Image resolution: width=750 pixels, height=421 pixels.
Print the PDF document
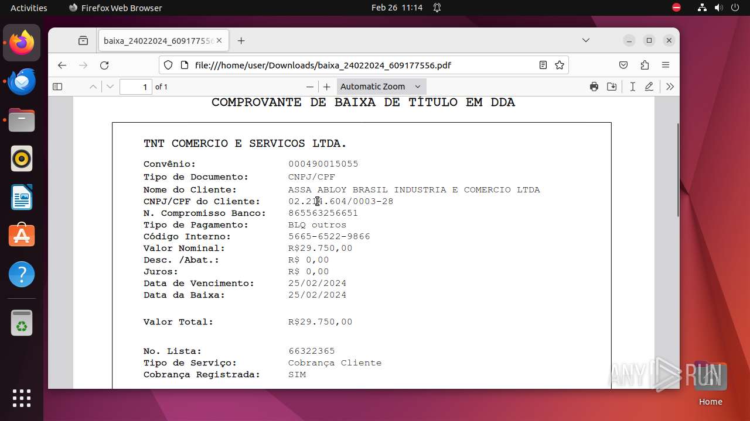tap(594, 87)
